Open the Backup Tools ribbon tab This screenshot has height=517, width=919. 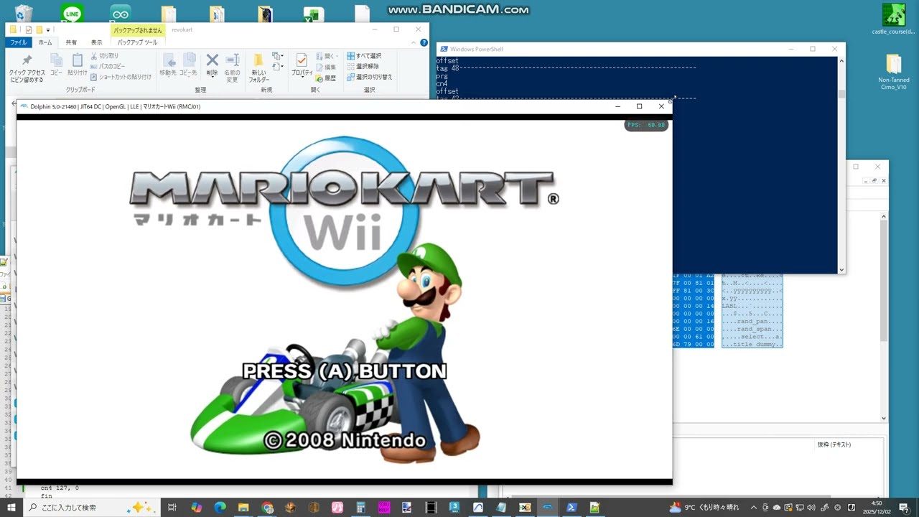137,42
